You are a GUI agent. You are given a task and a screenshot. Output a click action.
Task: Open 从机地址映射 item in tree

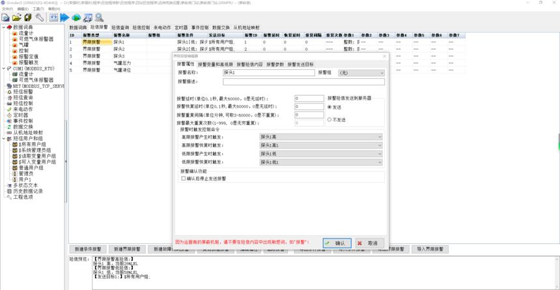28,132
